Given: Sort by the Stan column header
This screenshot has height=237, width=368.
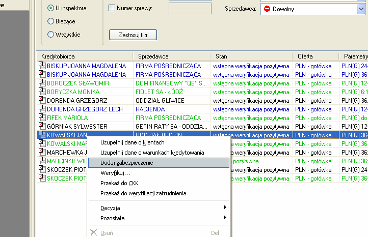Looking at the screenshot, I should (251, 56).
